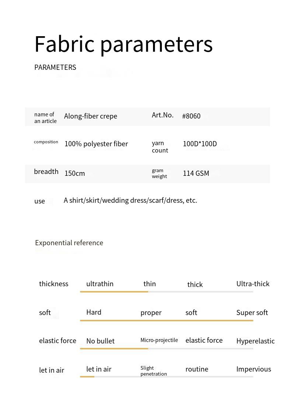Select the "Micro-projectile" elasticity label

(159, 340)
